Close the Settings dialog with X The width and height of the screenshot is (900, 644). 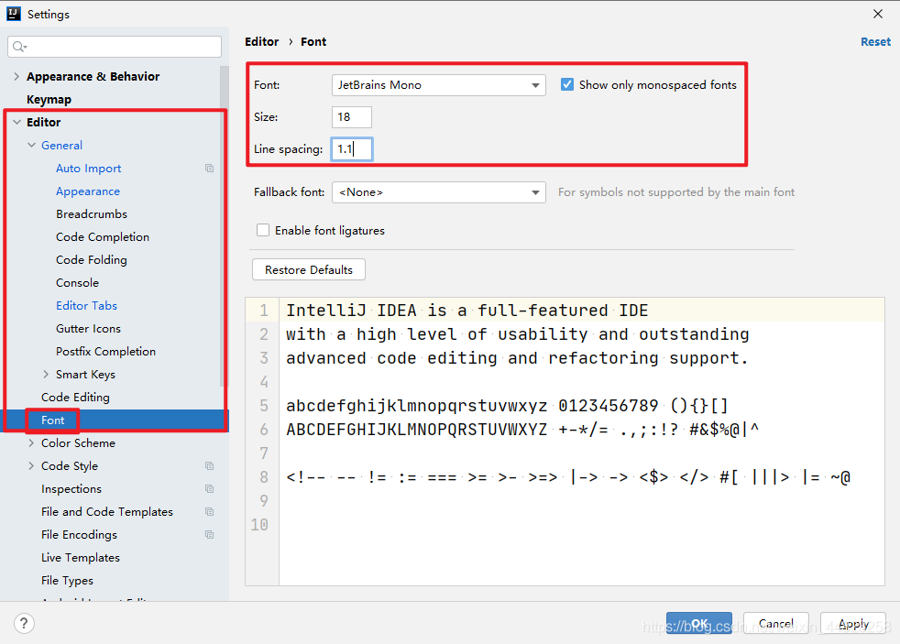click(878, 14)
